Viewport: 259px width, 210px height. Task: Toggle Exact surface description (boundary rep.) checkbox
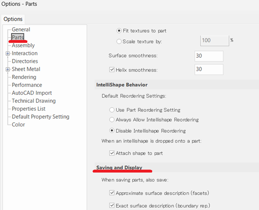tap(112, 206)
